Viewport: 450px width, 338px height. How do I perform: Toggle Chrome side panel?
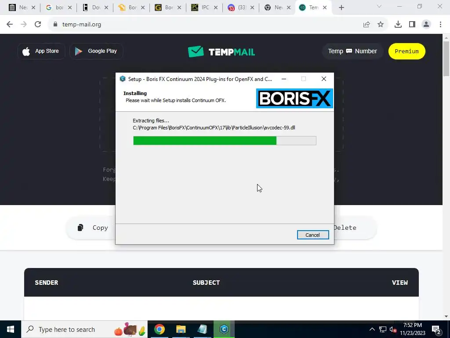[412, 25]
